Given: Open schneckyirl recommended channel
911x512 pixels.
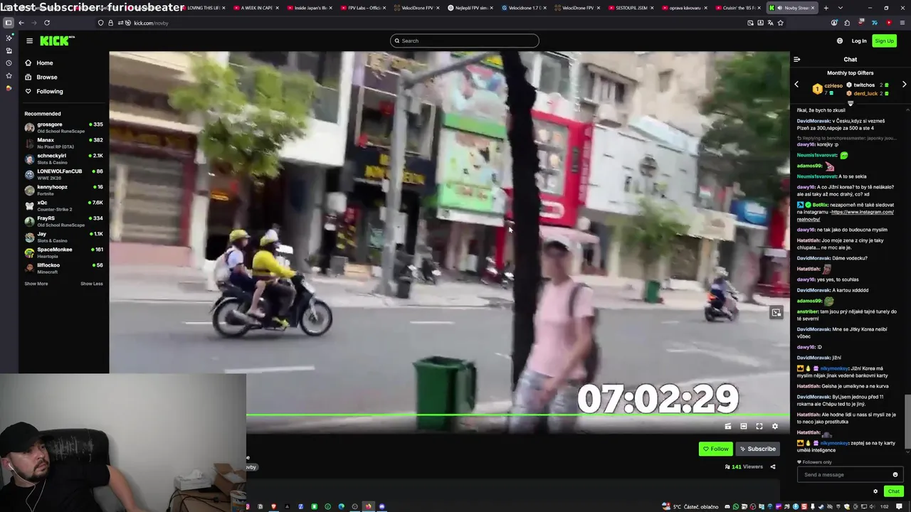Looking at the screenshot, I should 63,159.
